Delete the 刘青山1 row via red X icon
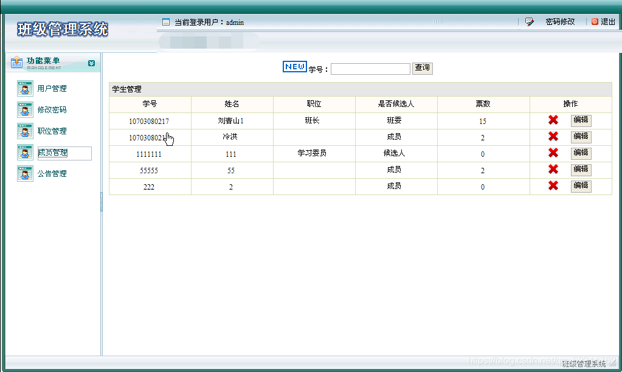Image resolution: width=622 pixels, height=372 pixels. [552, 120]
